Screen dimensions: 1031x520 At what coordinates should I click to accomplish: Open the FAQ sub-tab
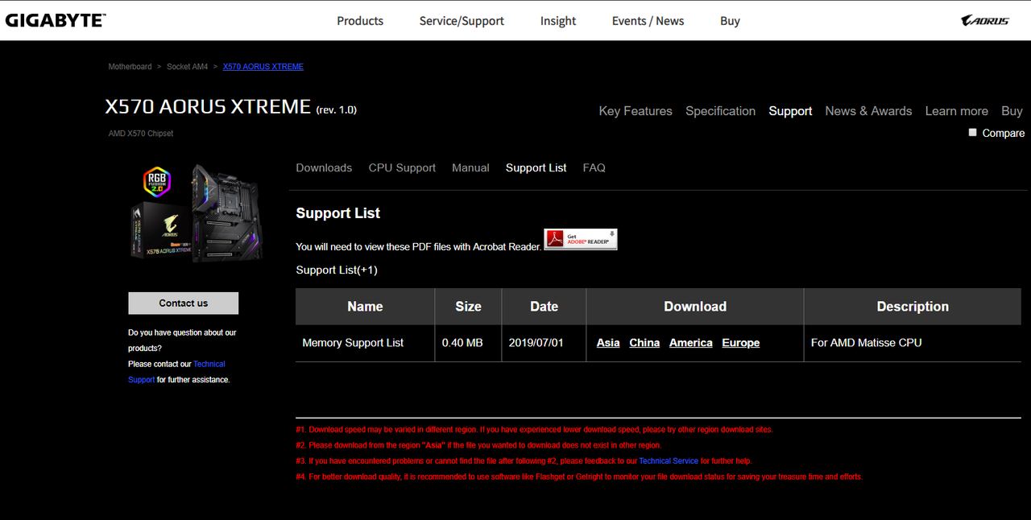click(x=594, y=167)
